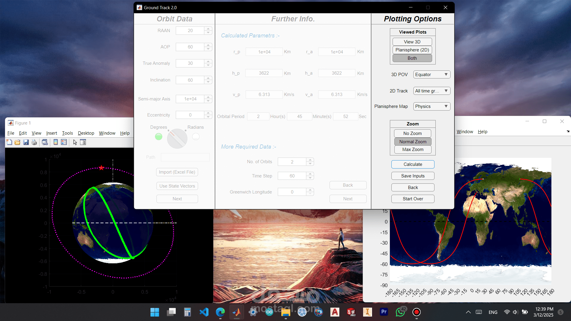This screenshot has height=321, width=571.
Task: Select the View 3D plot option
Action: 412,42
